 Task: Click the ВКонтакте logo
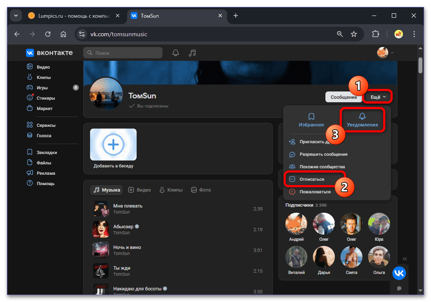[50, 53]
